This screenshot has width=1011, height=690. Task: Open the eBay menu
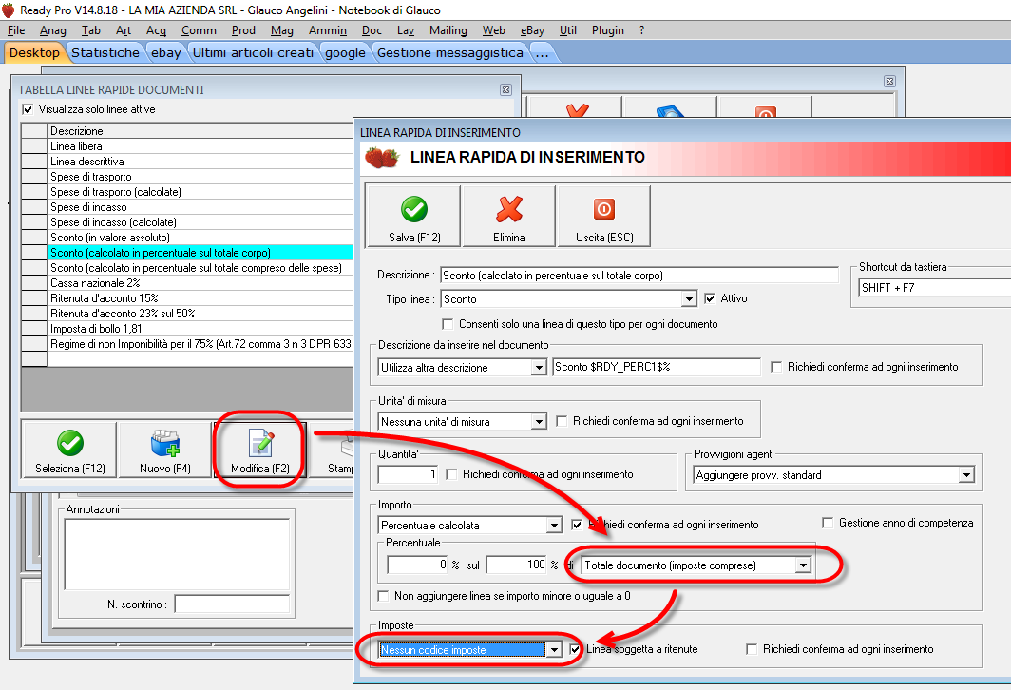click(x=532, y=30)
